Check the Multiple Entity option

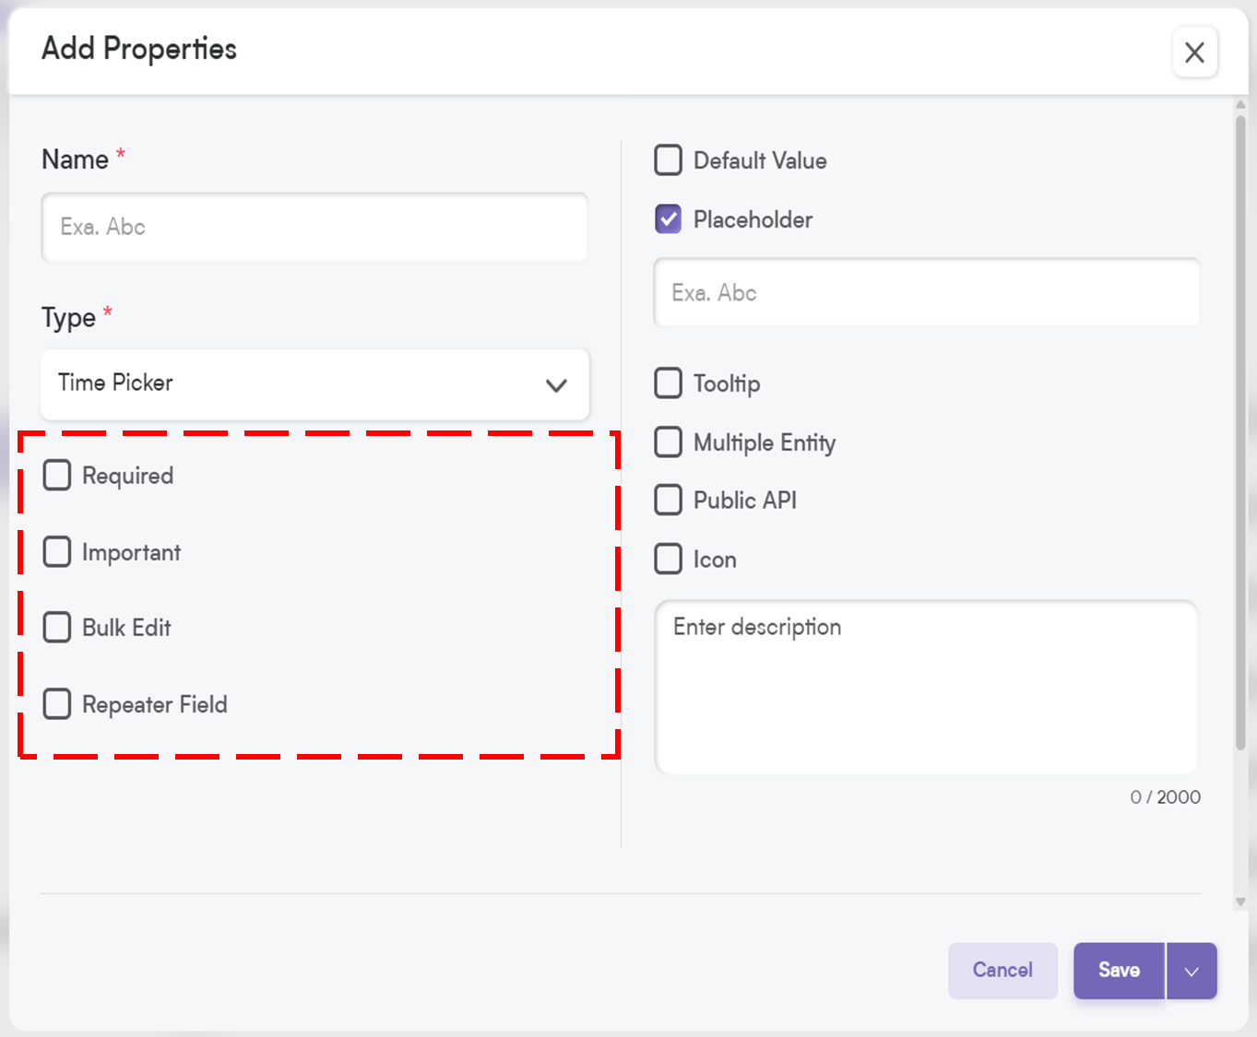pos(669,442)
